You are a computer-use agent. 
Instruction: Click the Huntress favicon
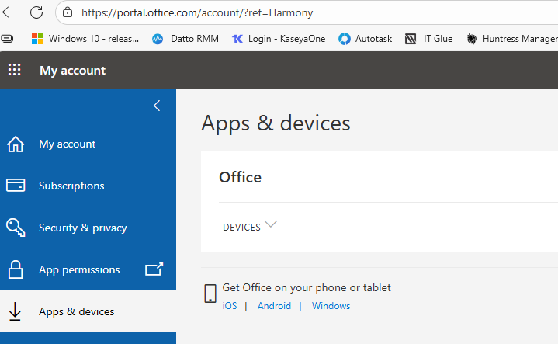click(472, 39)
